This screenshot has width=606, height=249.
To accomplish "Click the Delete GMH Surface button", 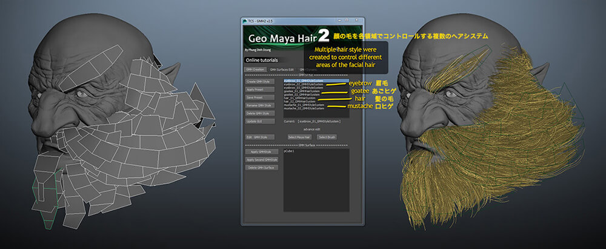I will (262, 167).
